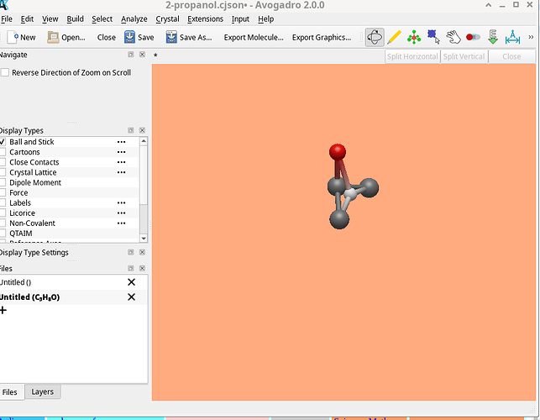Click the Open file icon
The image size is (540, 420).
tap(53, 37)
